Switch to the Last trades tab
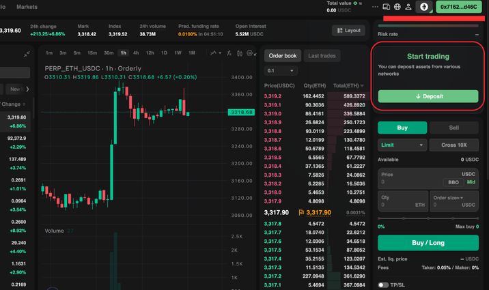Screen dimensions: 489x290 coord(322,56)
